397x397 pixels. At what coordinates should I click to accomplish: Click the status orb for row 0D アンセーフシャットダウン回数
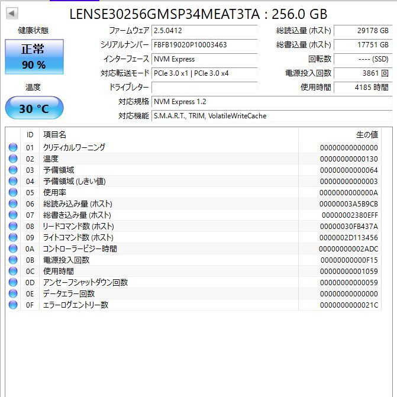(13, 282)
